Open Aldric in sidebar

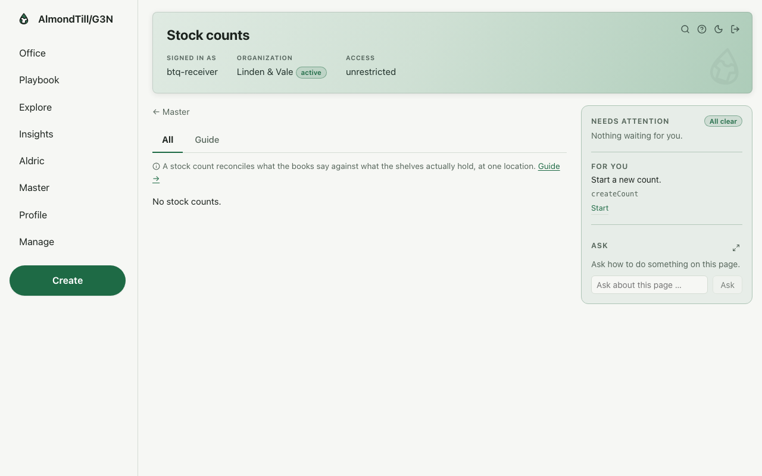[32, 161]
